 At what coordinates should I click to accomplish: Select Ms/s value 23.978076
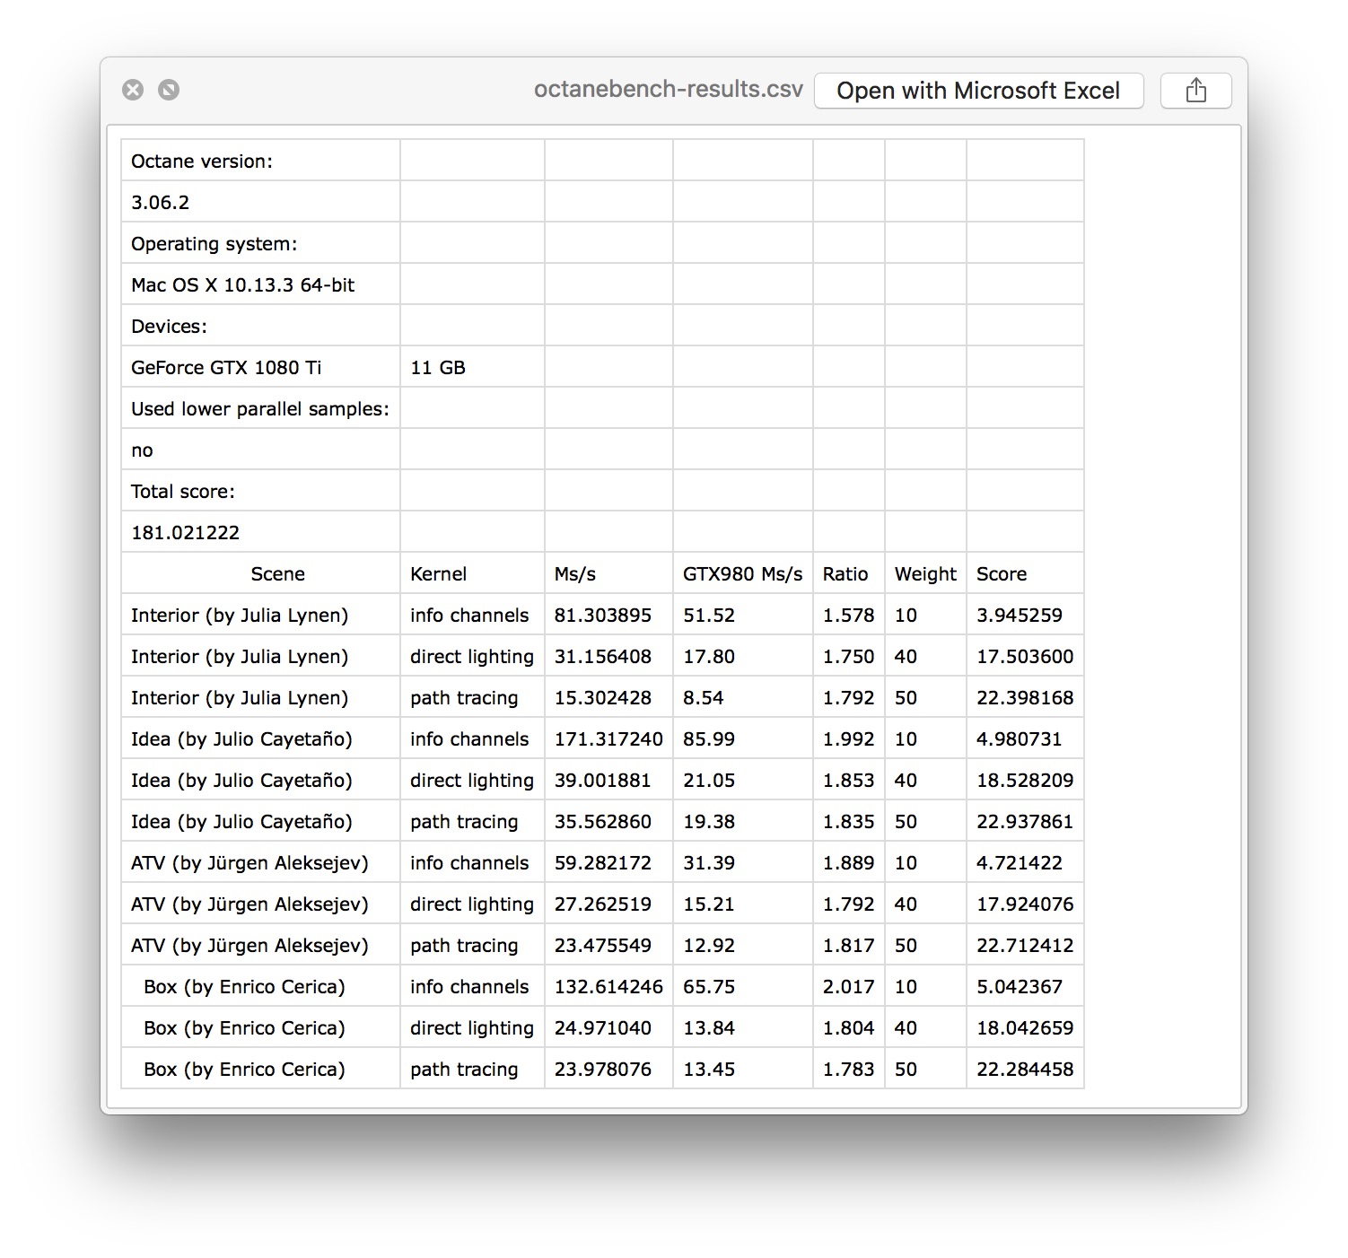pos(608,1069)
